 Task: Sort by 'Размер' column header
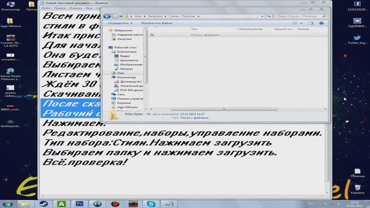click(303, 29)
